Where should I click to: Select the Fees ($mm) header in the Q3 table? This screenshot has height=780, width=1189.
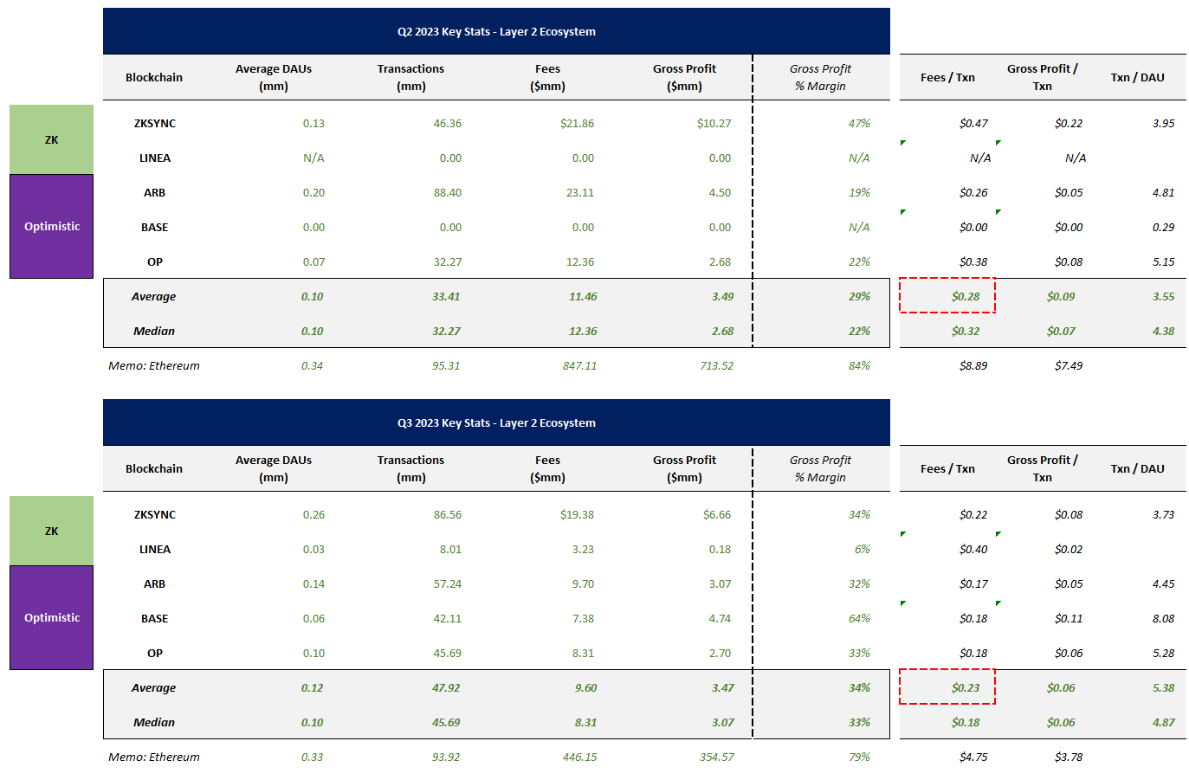pos(547,468)
